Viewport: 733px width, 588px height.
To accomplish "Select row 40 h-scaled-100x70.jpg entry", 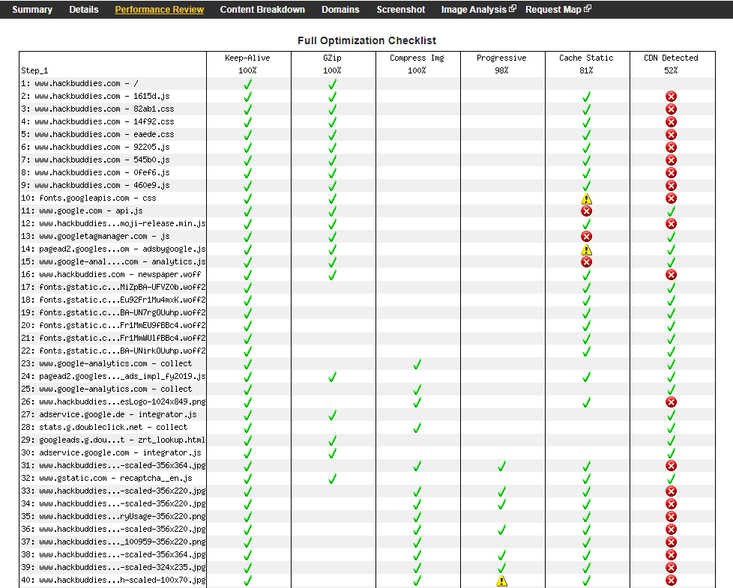I will (113, 580).
